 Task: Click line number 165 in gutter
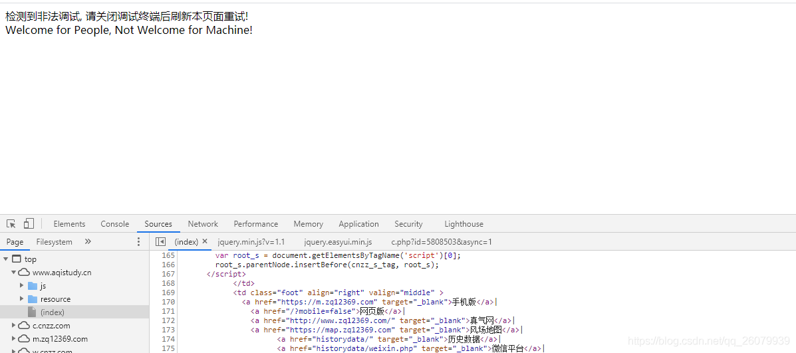tap(168, 256)
